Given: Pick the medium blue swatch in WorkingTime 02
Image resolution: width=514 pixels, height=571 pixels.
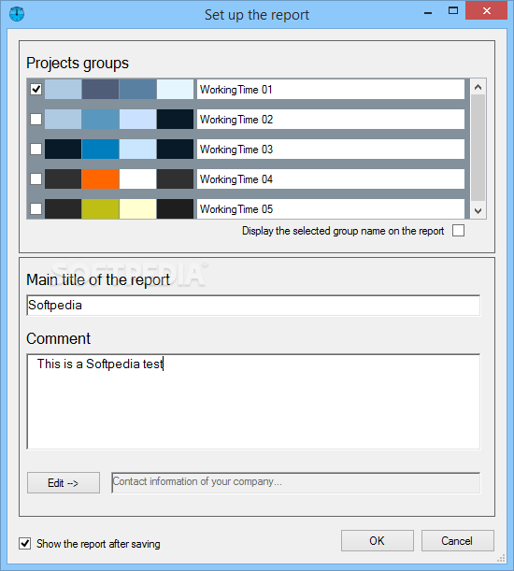Looking at the screenshot, I should click(101, 119).
